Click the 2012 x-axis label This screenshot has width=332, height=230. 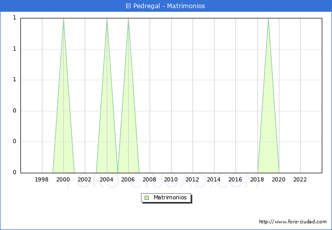[192, 179]
